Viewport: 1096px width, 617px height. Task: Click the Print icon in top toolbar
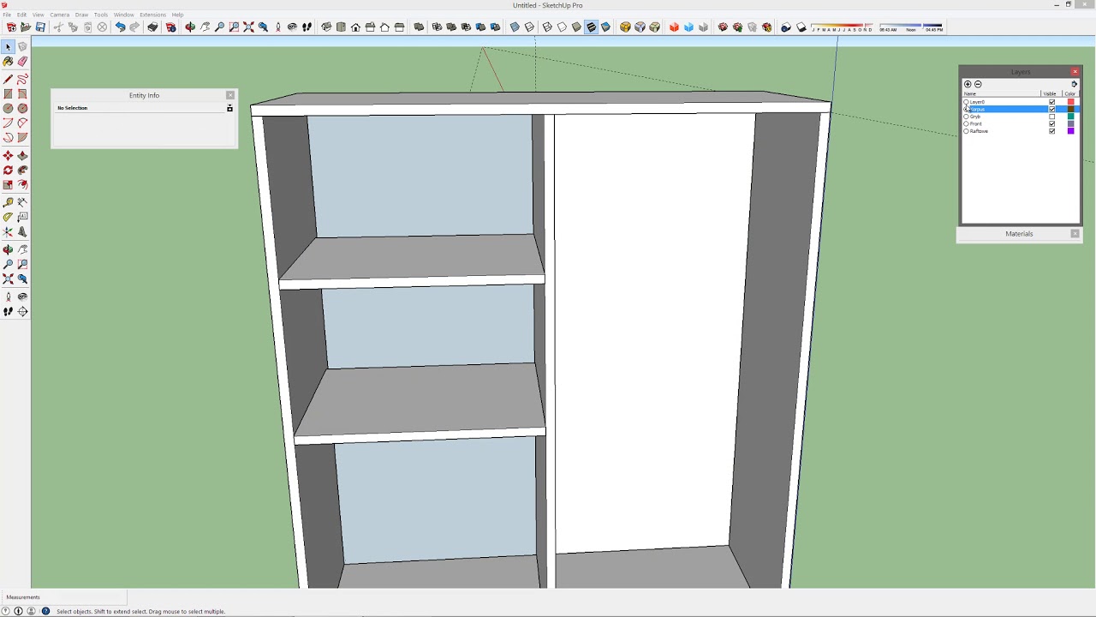(152, 27)
